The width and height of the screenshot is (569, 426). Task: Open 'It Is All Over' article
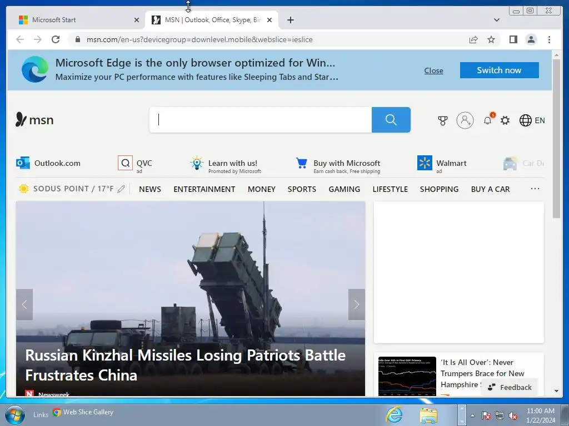[483, 373]
